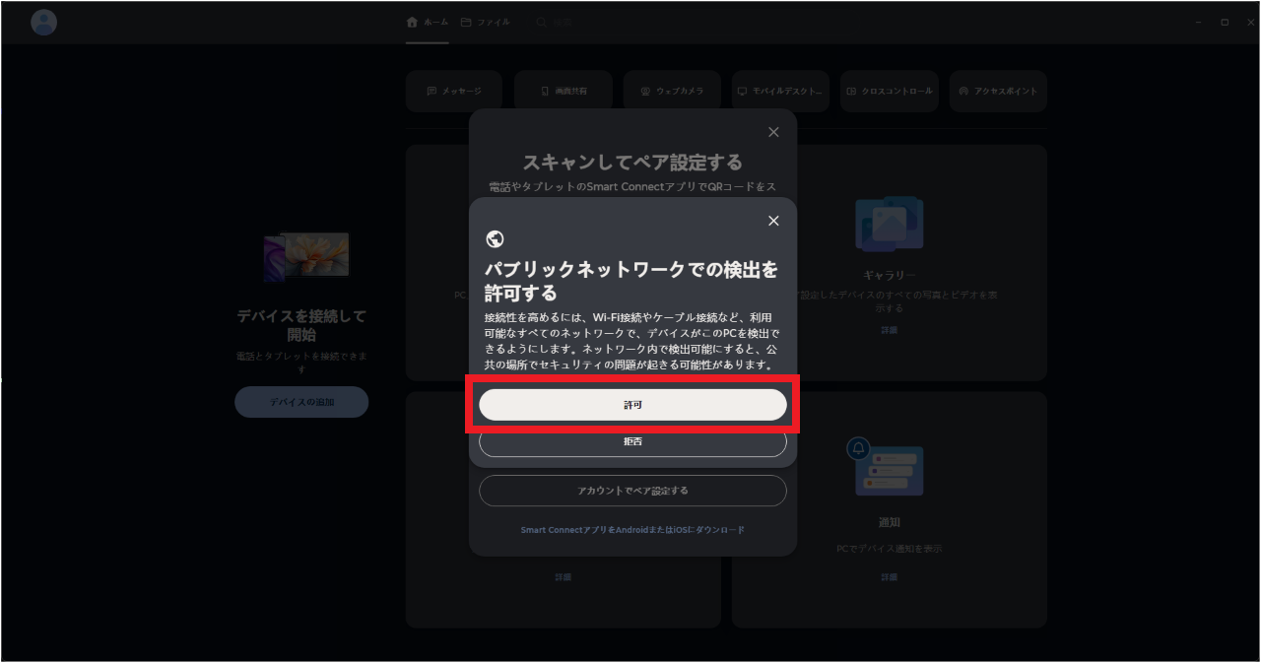Allow public network discovery with 許可 button
Screen dimensions: 1261x663
click(x=632, y=404)
